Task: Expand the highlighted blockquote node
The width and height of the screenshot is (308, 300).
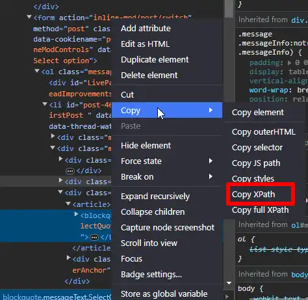Action: click(76, 214)
